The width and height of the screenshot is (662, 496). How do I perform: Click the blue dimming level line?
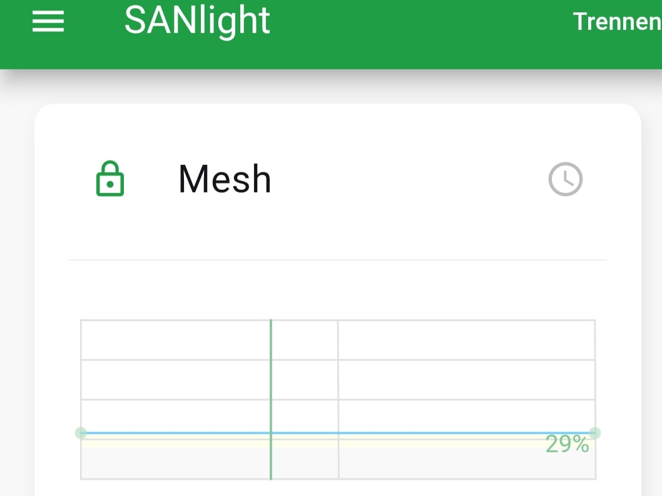[338, 433]
